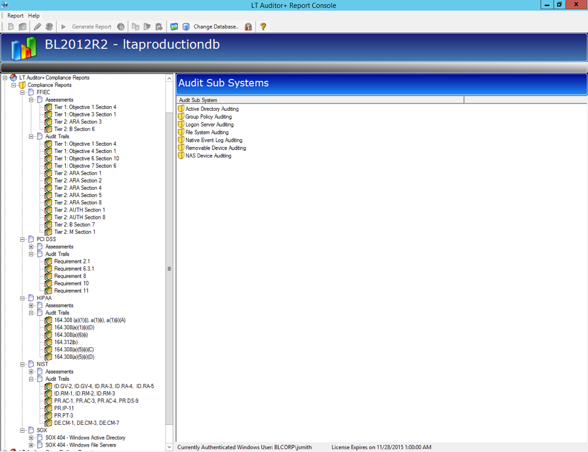Click the stacked pages toolbar icon
This screenshot has height=452, width=588.
coord(23,27)
